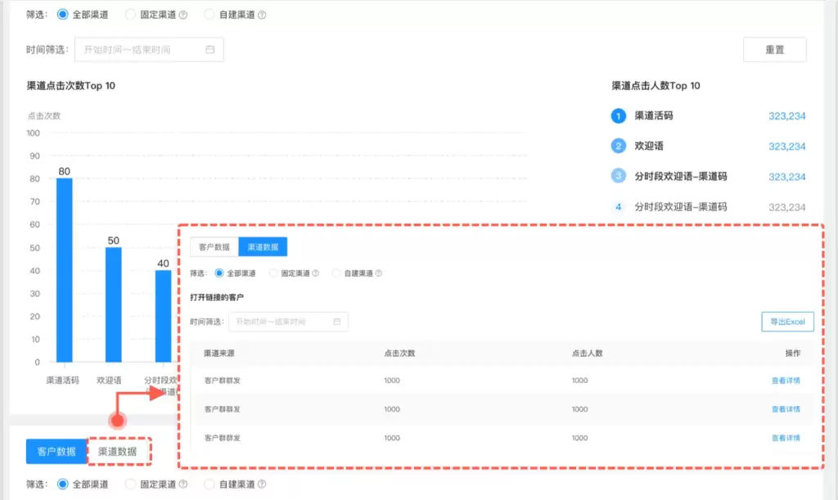Select the 固定渠道 radio button inside the overlay

click(275, 273)
